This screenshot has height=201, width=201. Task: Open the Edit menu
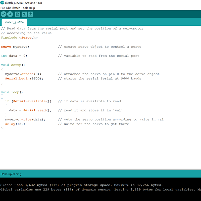point(8,8)
